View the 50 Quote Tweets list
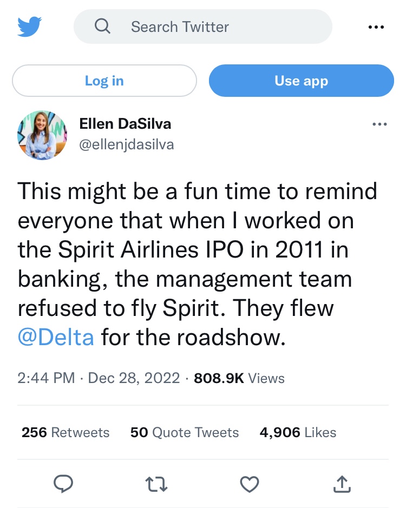This screenshot has width=406, height=508. click(x=185, y=432)
